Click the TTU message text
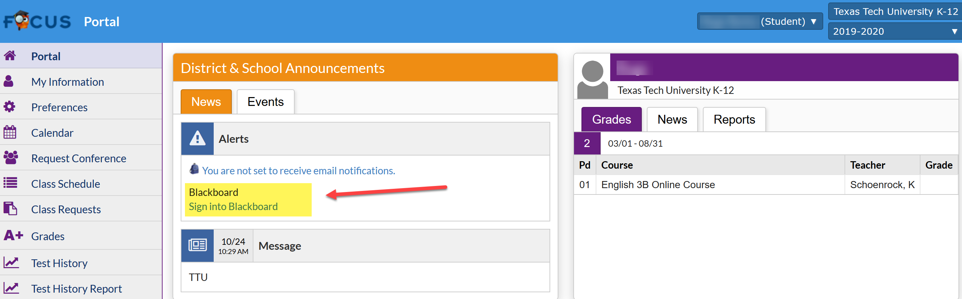The width and height of the screenshot is (962, 299). click(x=198, y=277)
